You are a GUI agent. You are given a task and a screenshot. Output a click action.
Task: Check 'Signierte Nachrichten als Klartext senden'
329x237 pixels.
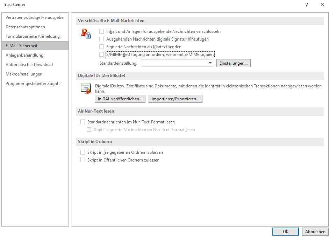pyautogui.click(x=102, y=47)
